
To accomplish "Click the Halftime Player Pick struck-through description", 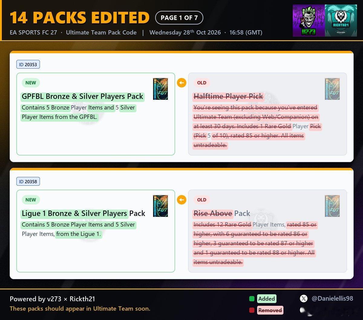I will pyautogui.click(x=257, y=126).
